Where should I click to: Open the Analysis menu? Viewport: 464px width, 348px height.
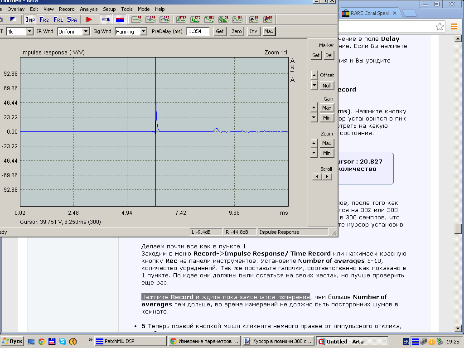tap(88, 9)
